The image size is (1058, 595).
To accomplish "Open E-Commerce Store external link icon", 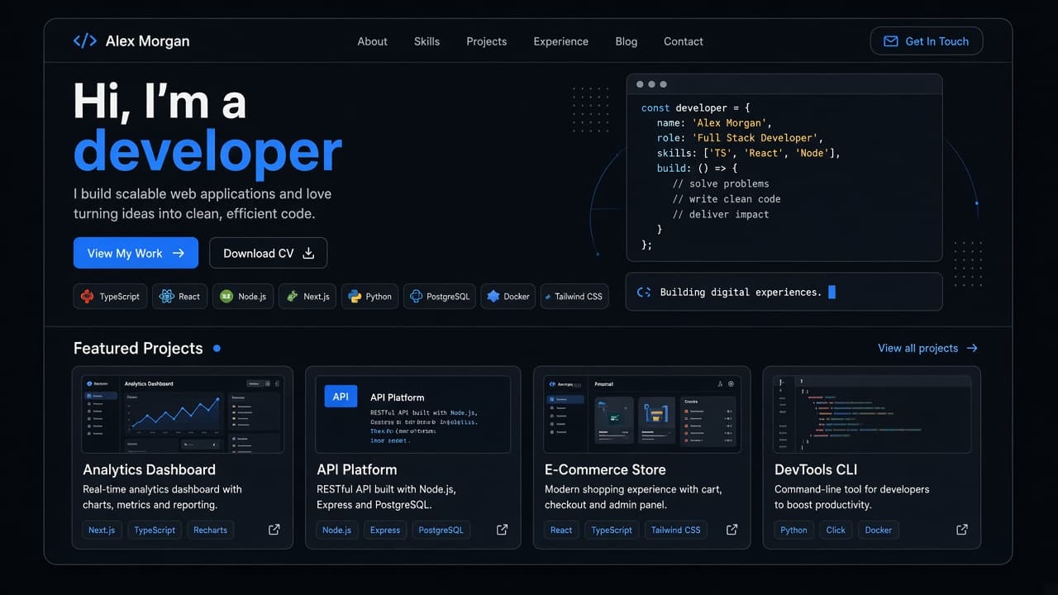I will click(732, 530).
